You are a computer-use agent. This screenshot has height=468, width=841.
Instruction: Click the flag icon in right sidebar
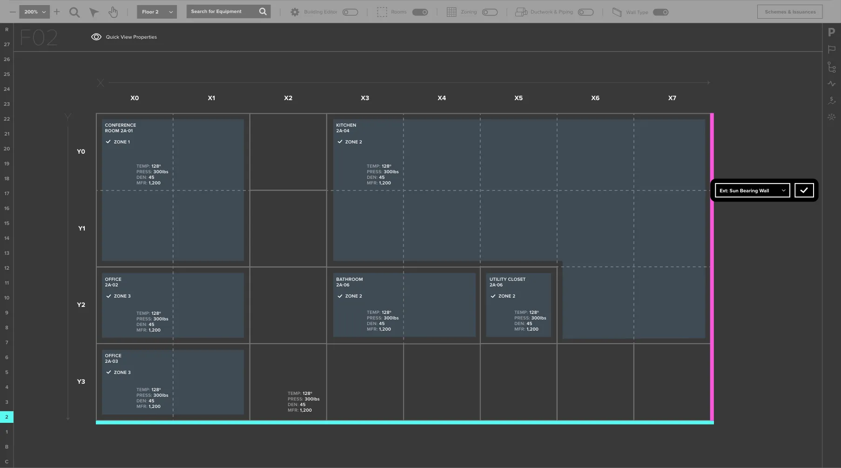(832, 49)
